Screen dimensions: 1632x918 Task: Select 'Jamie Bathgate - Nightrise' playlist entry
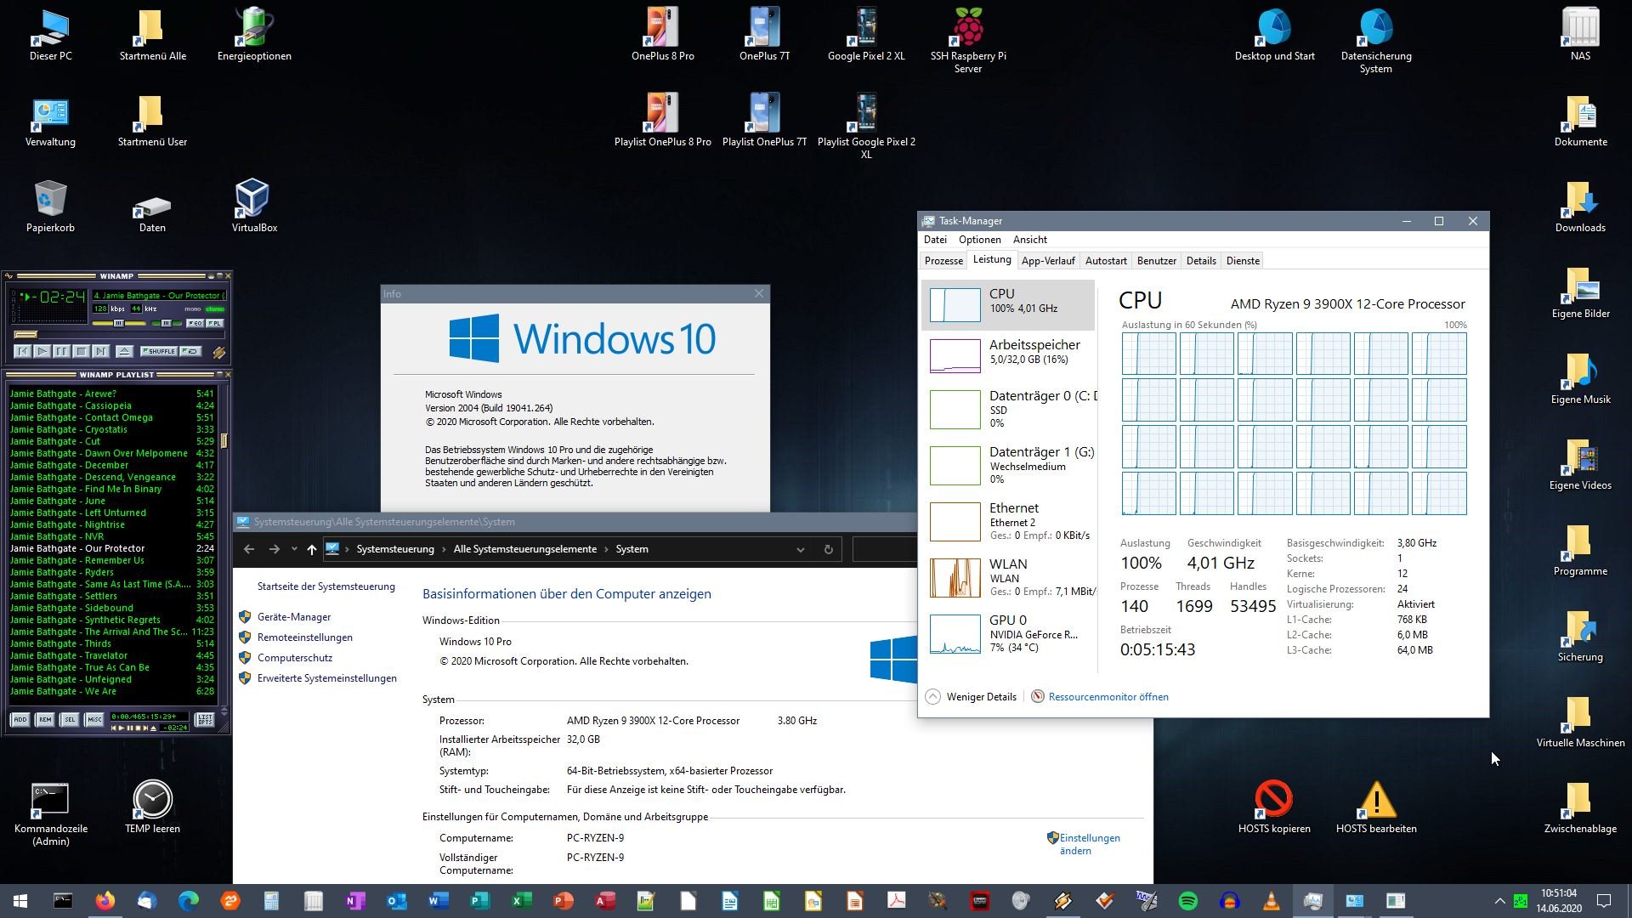click(112, 524)
